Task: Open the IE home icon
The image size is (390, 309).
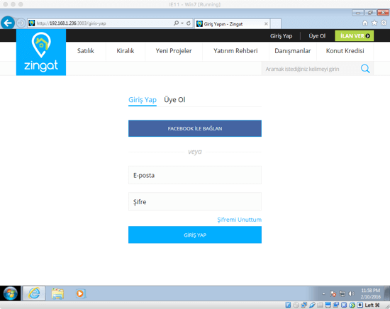Action: pyautogui.click(x=365, y=23)
